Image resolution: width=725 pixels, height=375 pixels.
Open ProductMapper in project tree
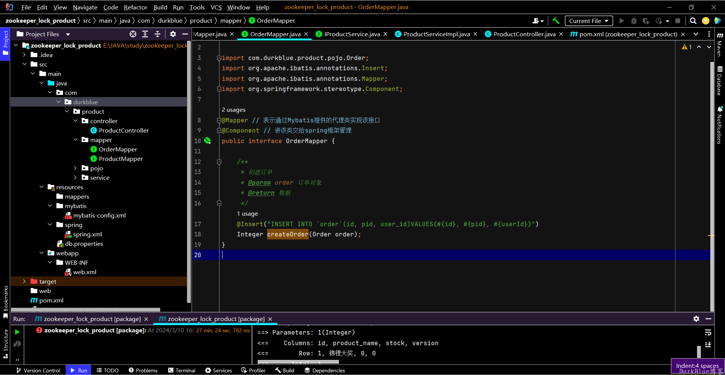121,159
